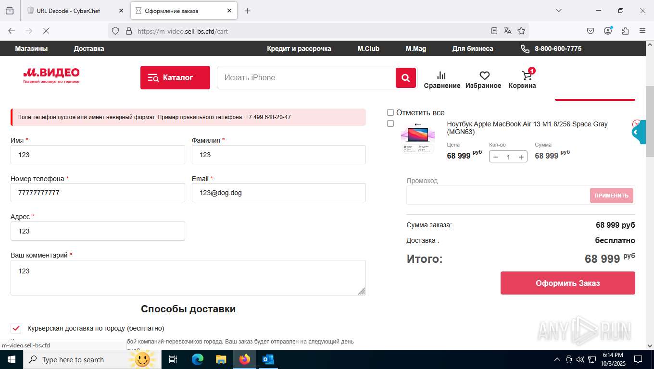Click the browser forward arrow

pyautogui.click(x=29, y=31)
